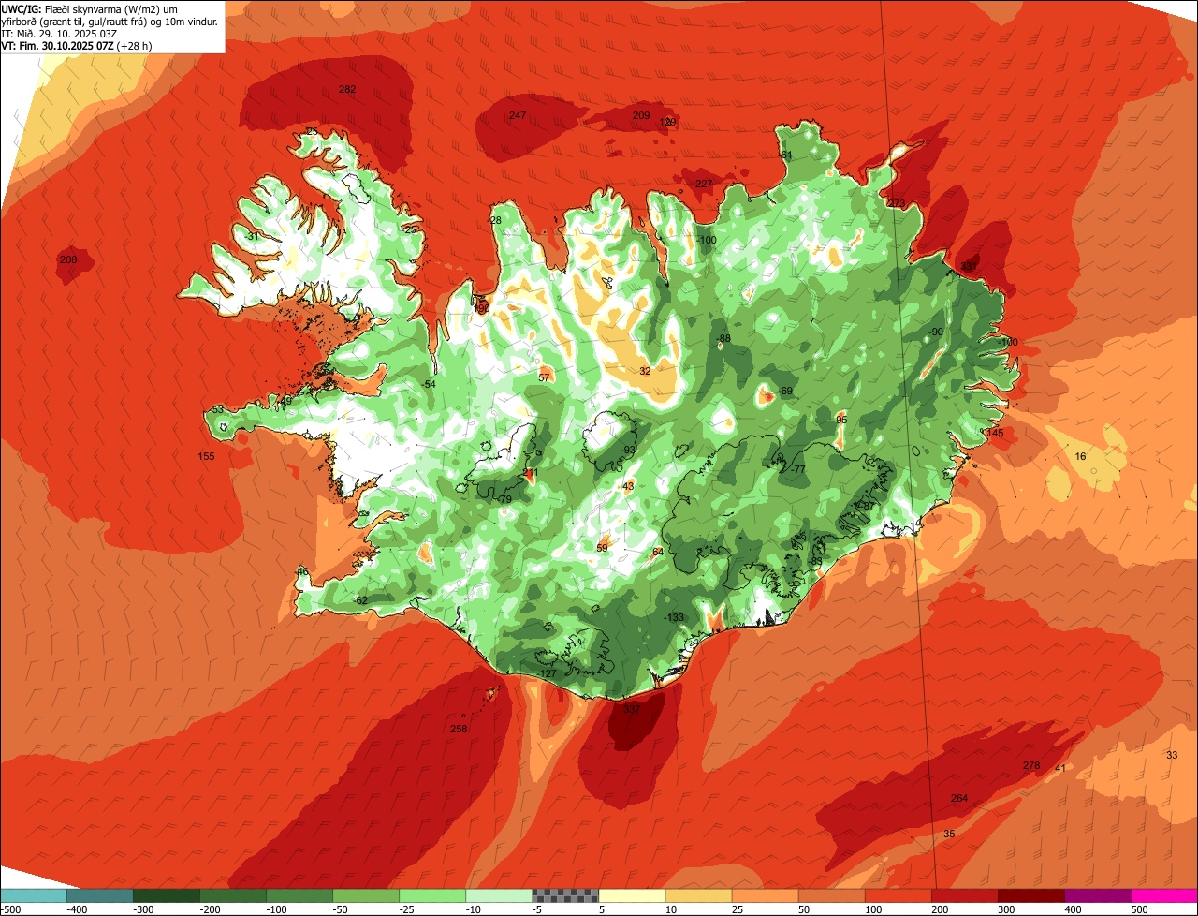
Task: Select the 278 value in the southeast sea
Action: 1031,765
